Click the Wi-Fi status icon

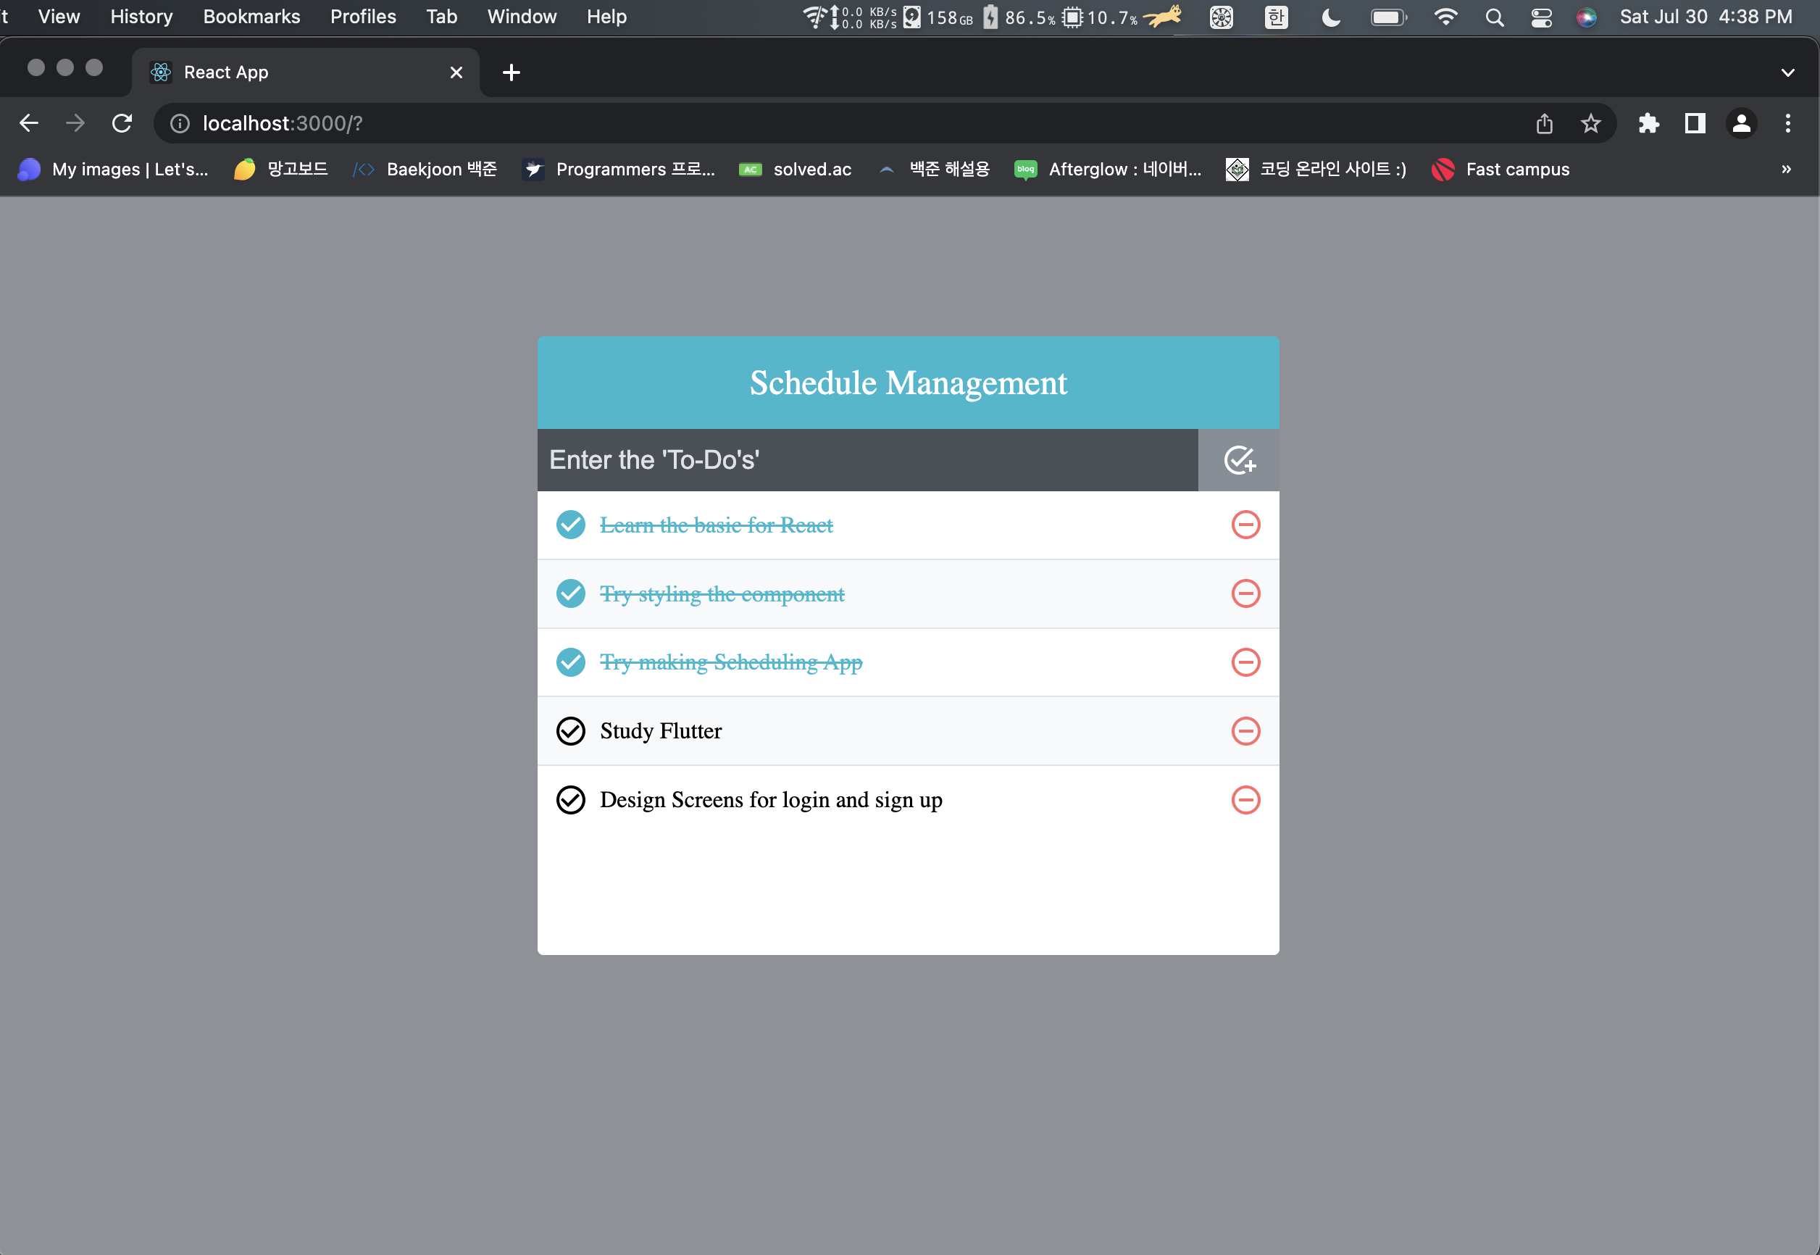1445,17
